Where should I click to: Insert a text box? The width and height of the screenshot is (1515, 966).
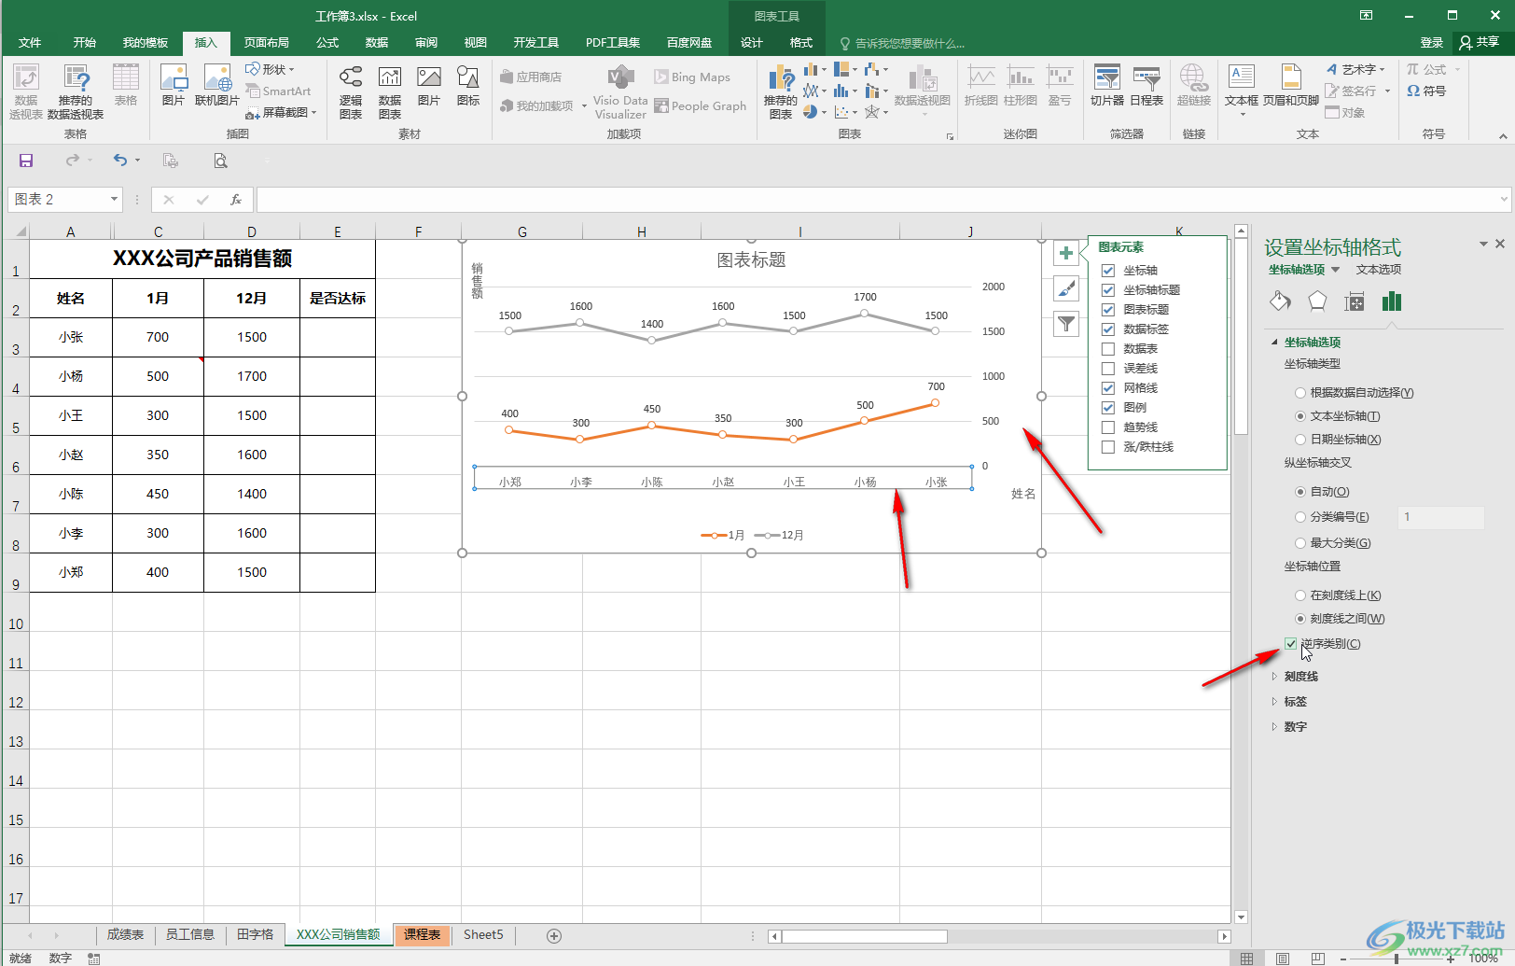point(1242,90)
